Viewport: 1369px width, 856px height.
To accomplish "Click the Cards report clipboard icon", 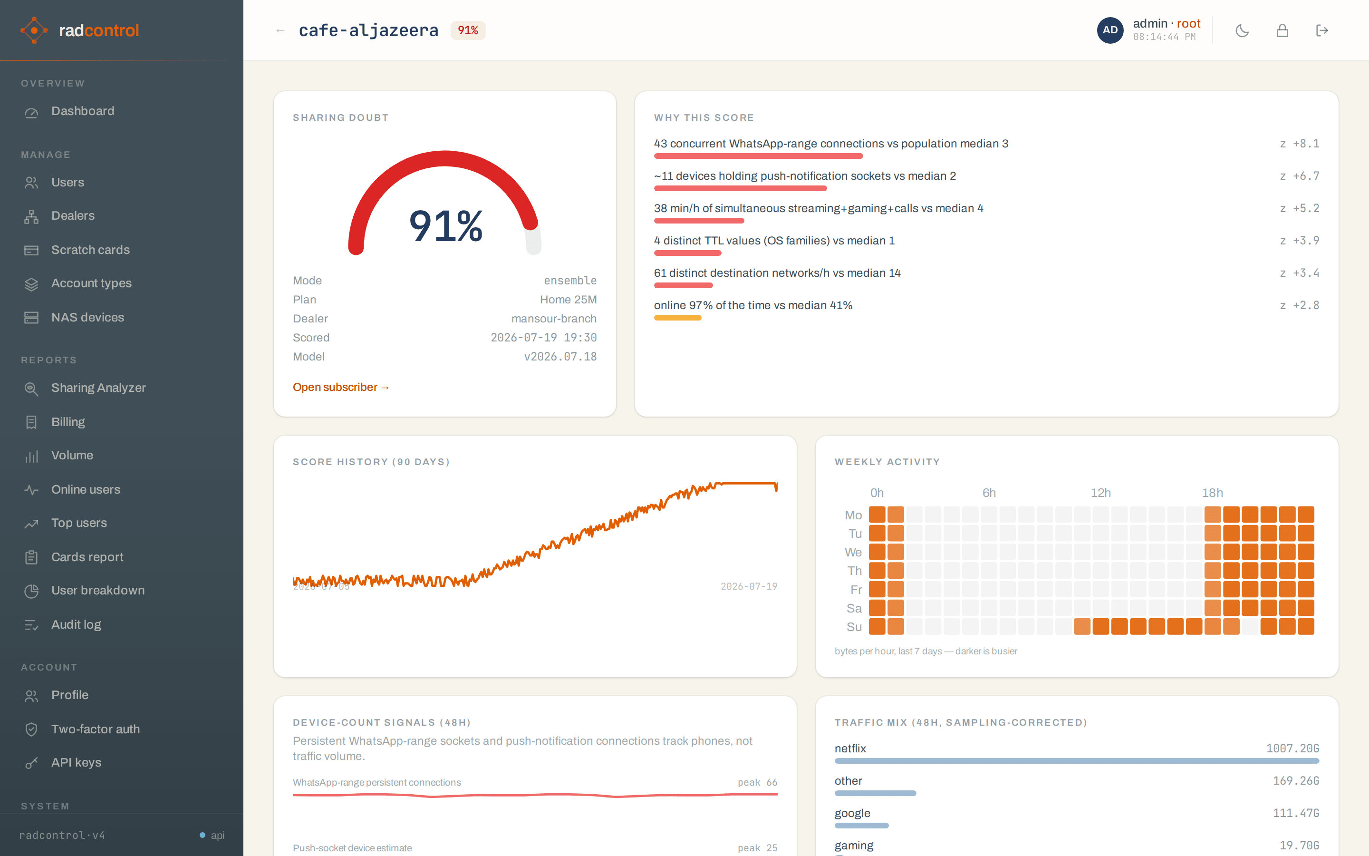I will (32, 557).
